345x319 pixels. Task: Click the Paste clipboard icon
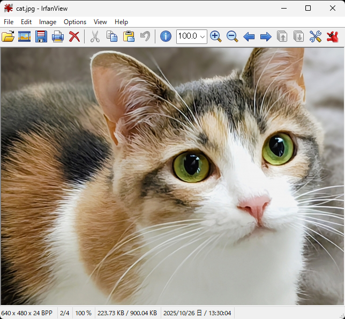point(129,36)
